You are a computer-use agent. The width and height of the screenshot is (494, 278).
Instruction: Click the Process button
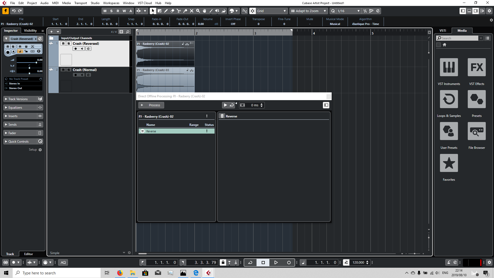(154, 105)
